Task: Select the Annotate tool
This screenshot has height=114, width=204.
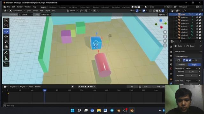Action: pos(6,53)
